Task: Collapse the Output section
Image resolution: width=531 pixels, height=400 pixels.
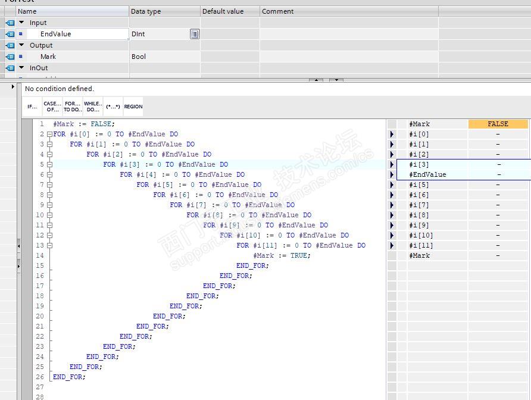Action: (21, 45)
